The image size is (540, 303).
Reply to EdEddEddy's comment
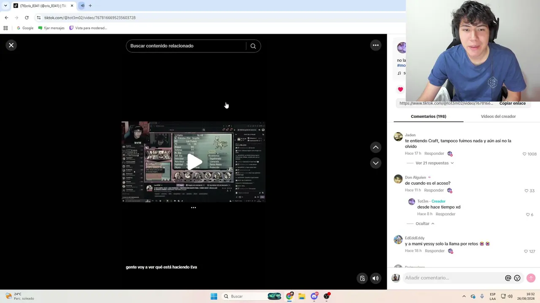(x=435, y=251)
